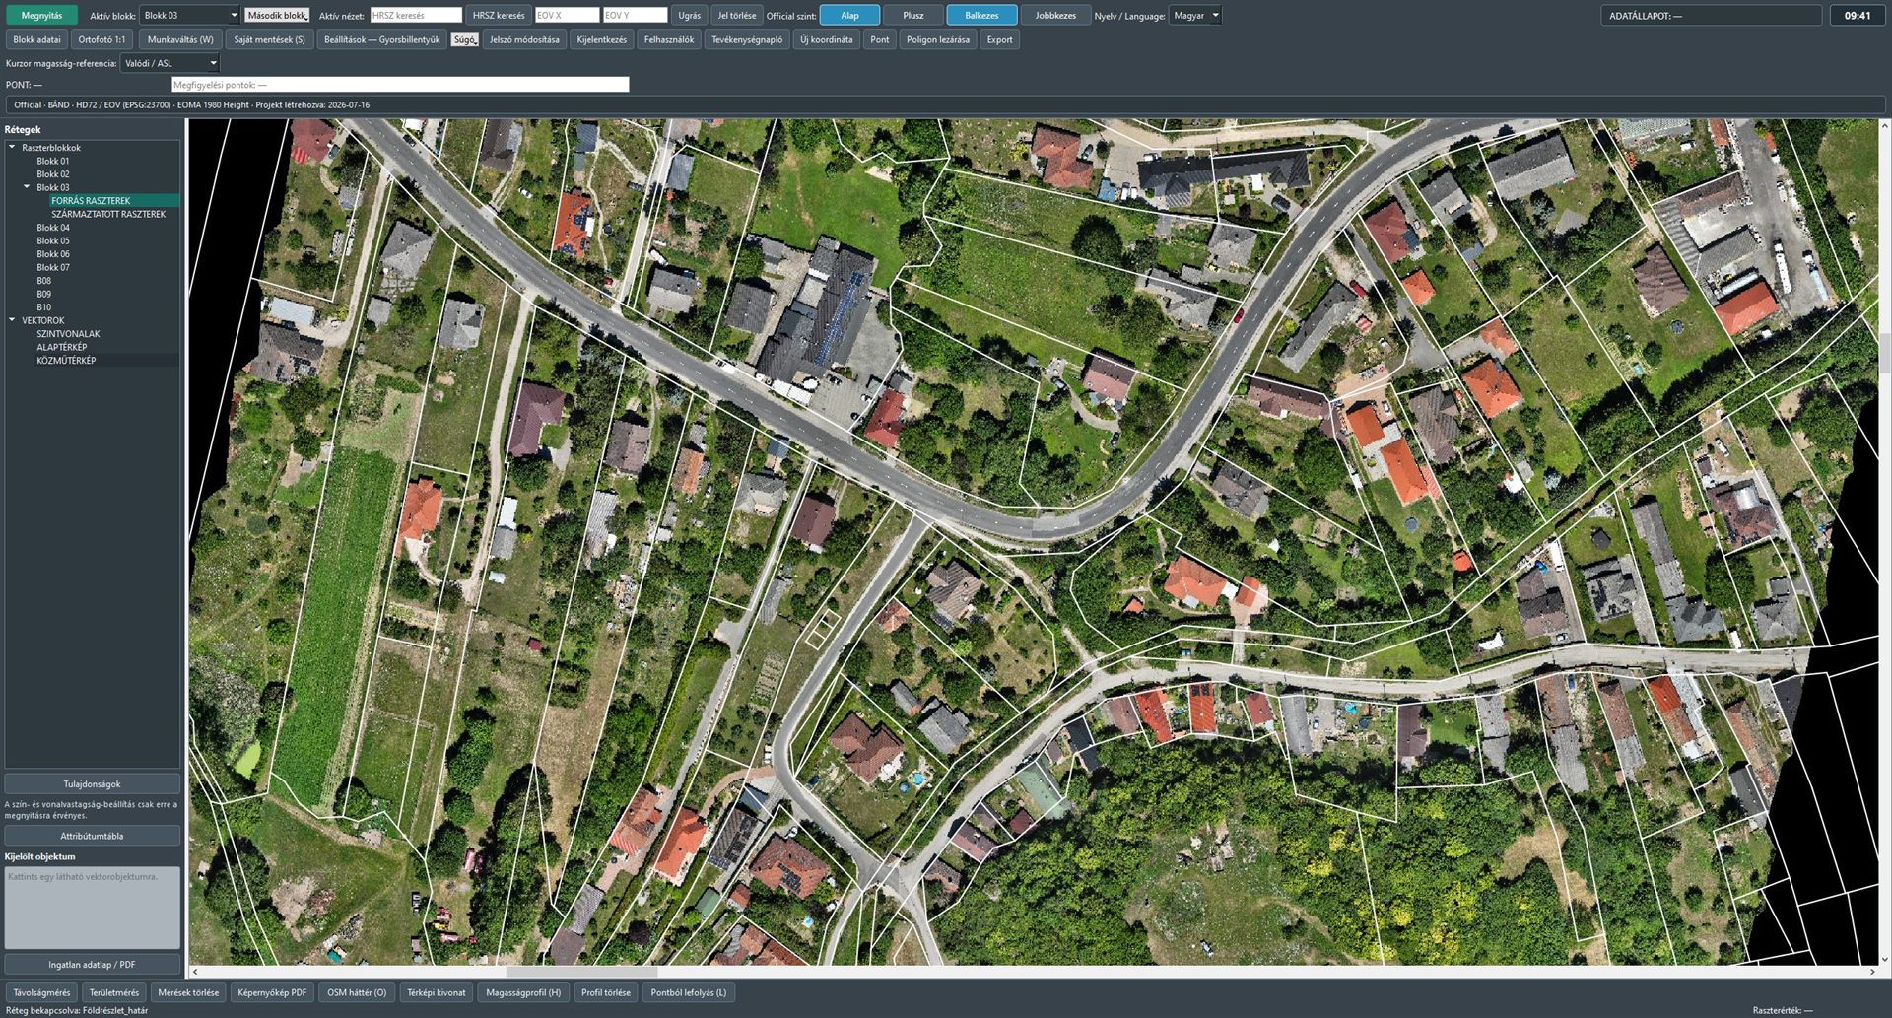Select the SZINTVONALAK vector layer
This screenshot has height=1018, width=1892.
[x=68, y=334]
